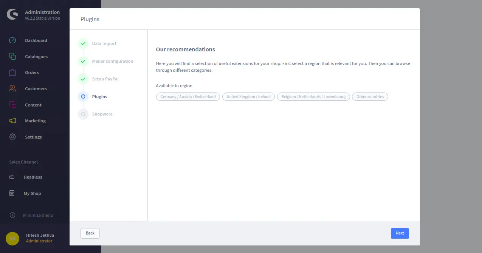Click the Administration title text
This screenshot has height=253, width=482.
point(42,12)
